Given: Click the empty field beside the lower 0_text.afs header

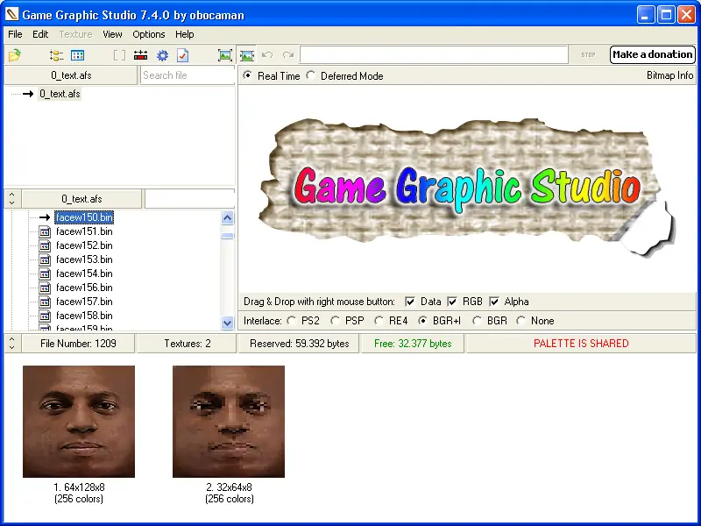Looking at the screenshot, I should click(190, 199).
